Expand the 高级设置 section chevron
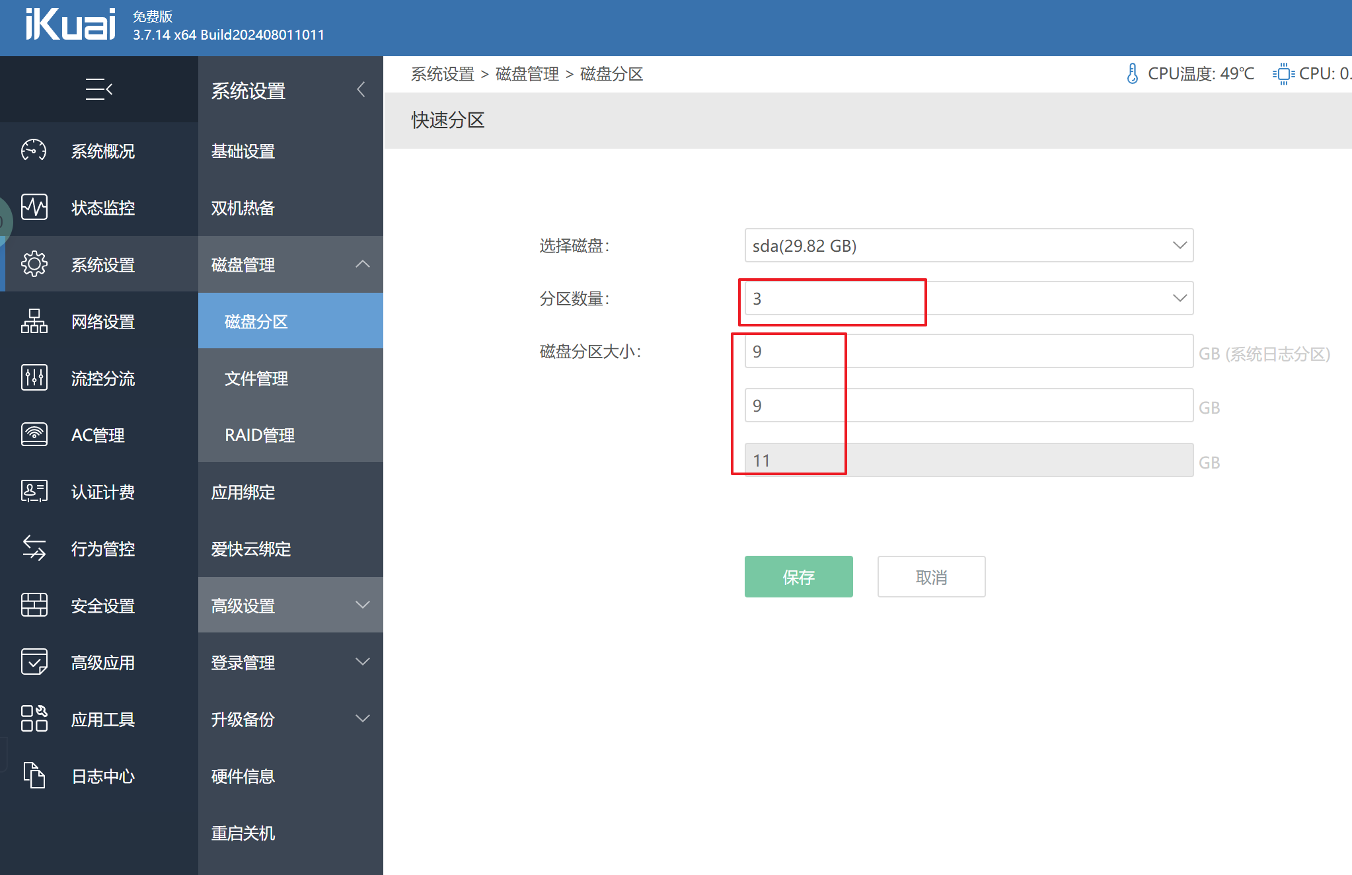This screenshot has width=1352, height=875. click(x=362, y=605)
